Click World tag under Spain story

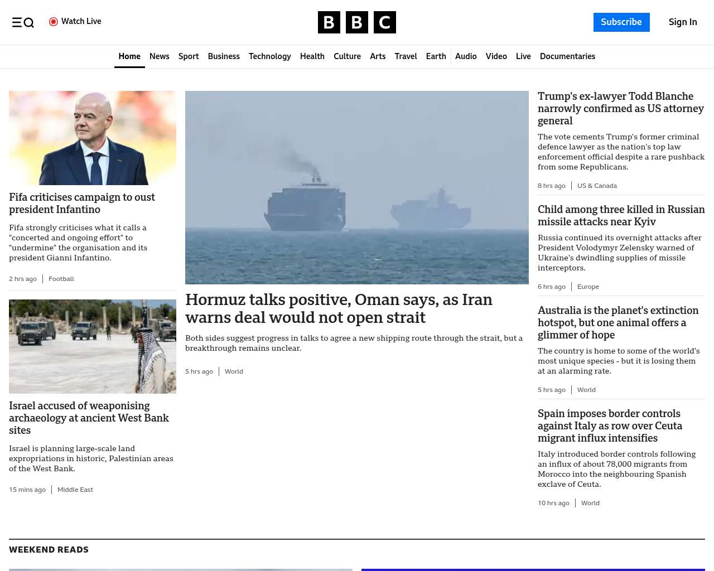(590, 503)
